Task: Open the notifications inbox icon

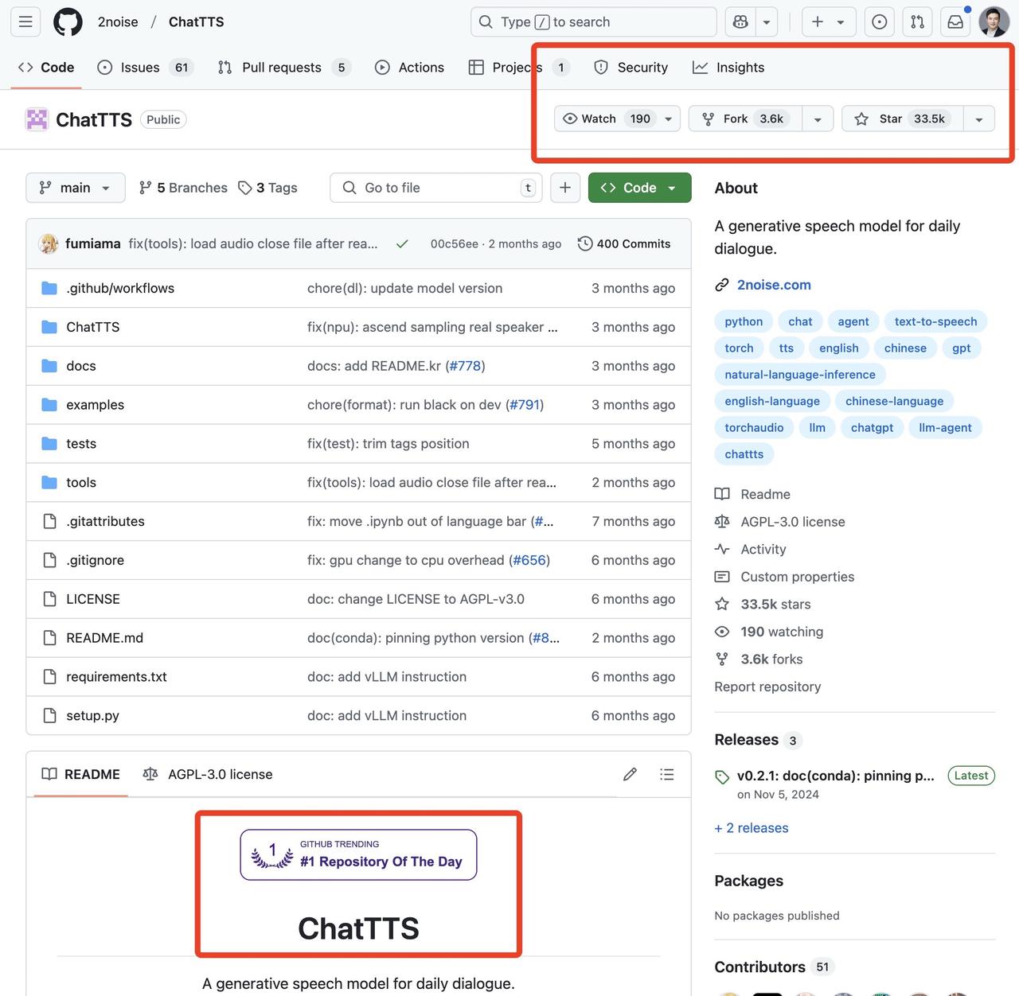Action: [955, 22]
